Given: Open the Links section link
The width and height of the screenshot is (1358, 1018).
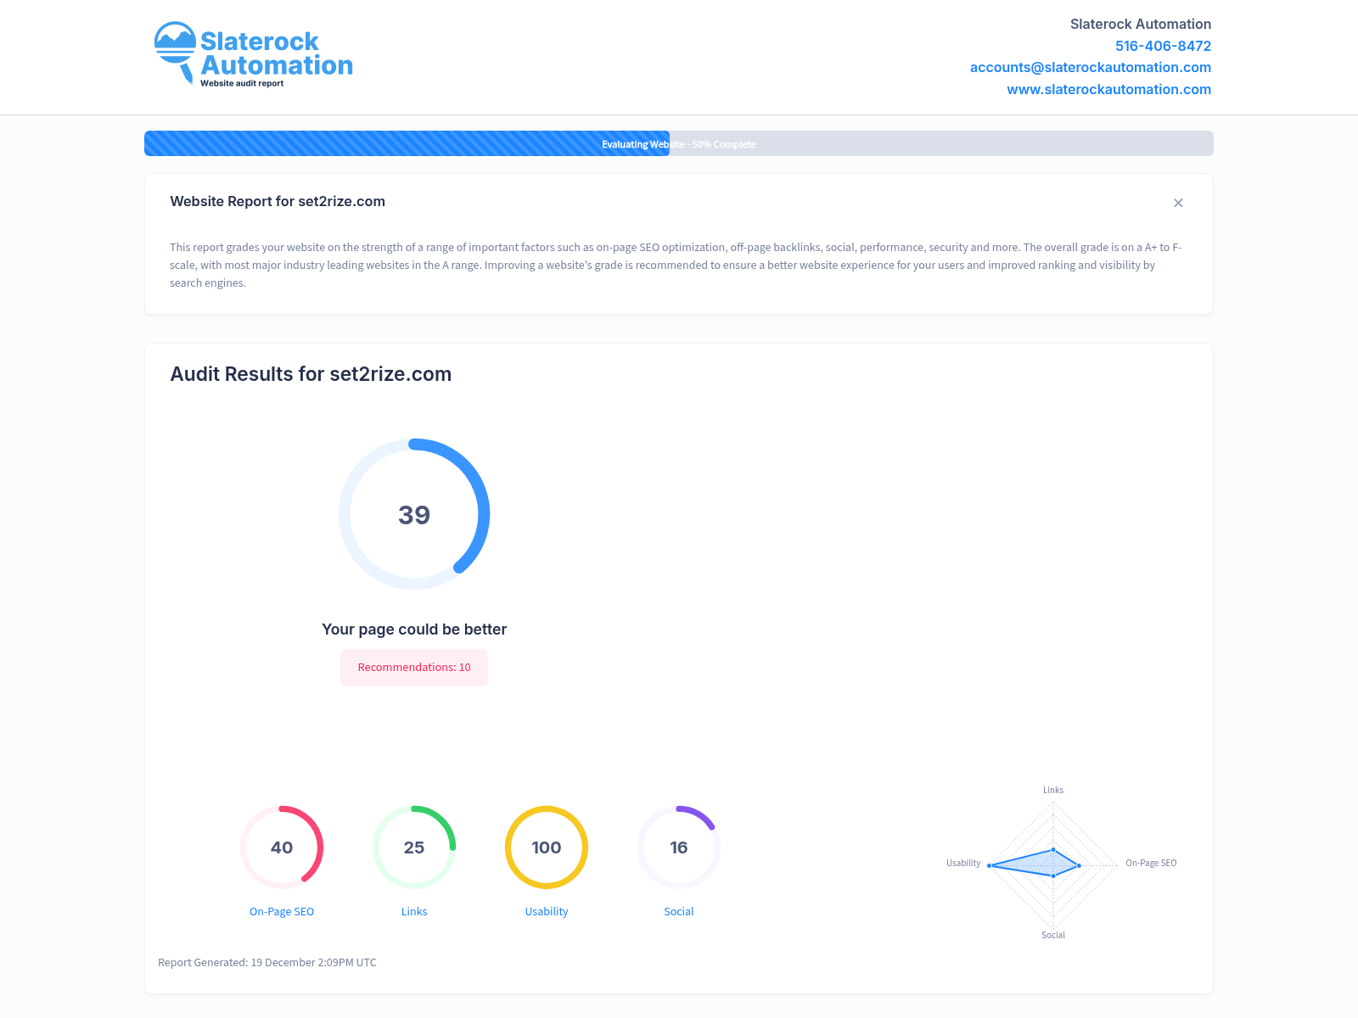Looking at the screenshot, I should [x=414, y=911].
